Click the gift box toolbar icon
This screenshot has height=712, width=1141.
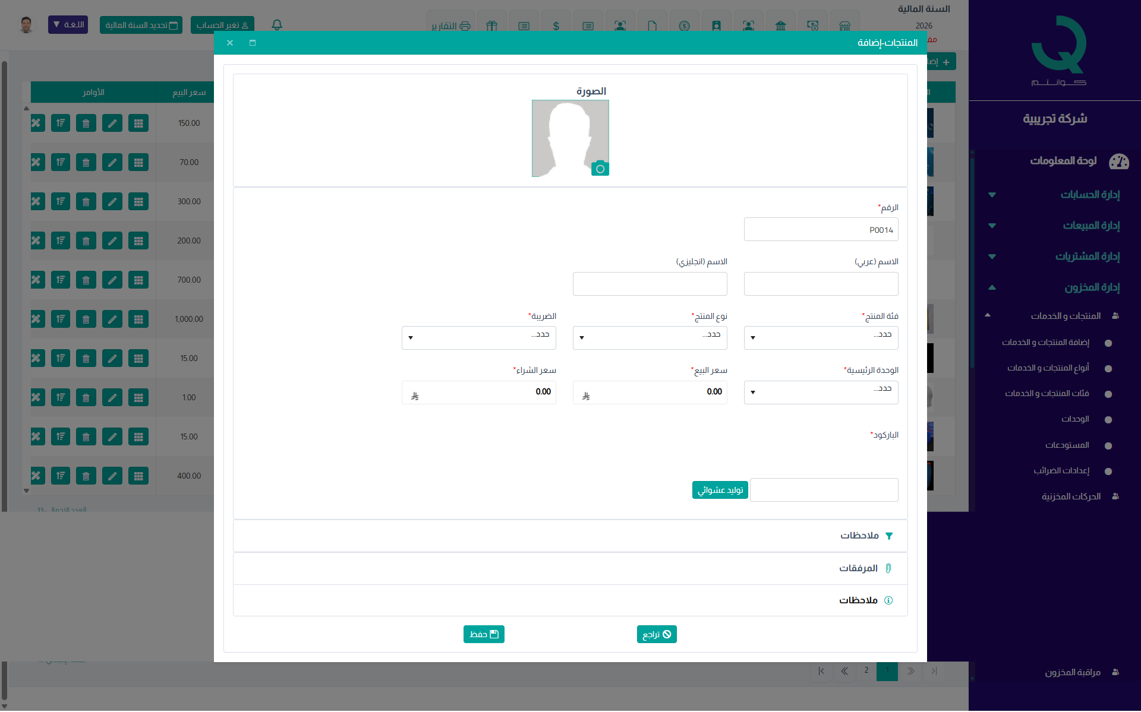[x=491, y=26]
